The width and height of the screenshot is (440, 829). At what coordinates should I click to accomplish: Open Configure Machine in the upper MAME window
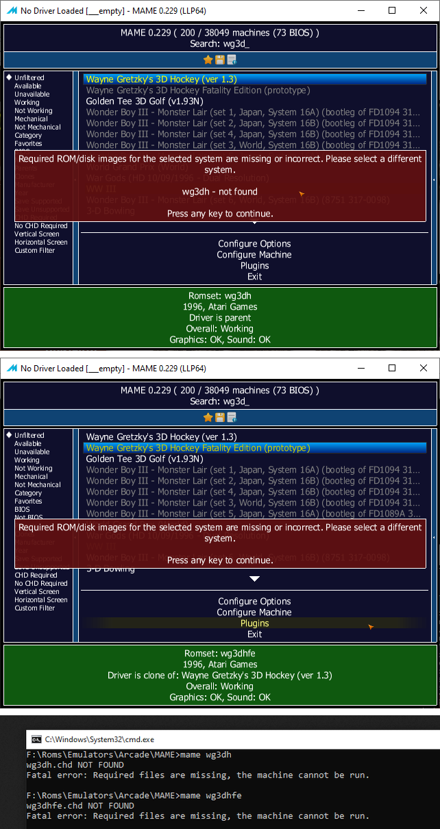click(x=254, y=254)
